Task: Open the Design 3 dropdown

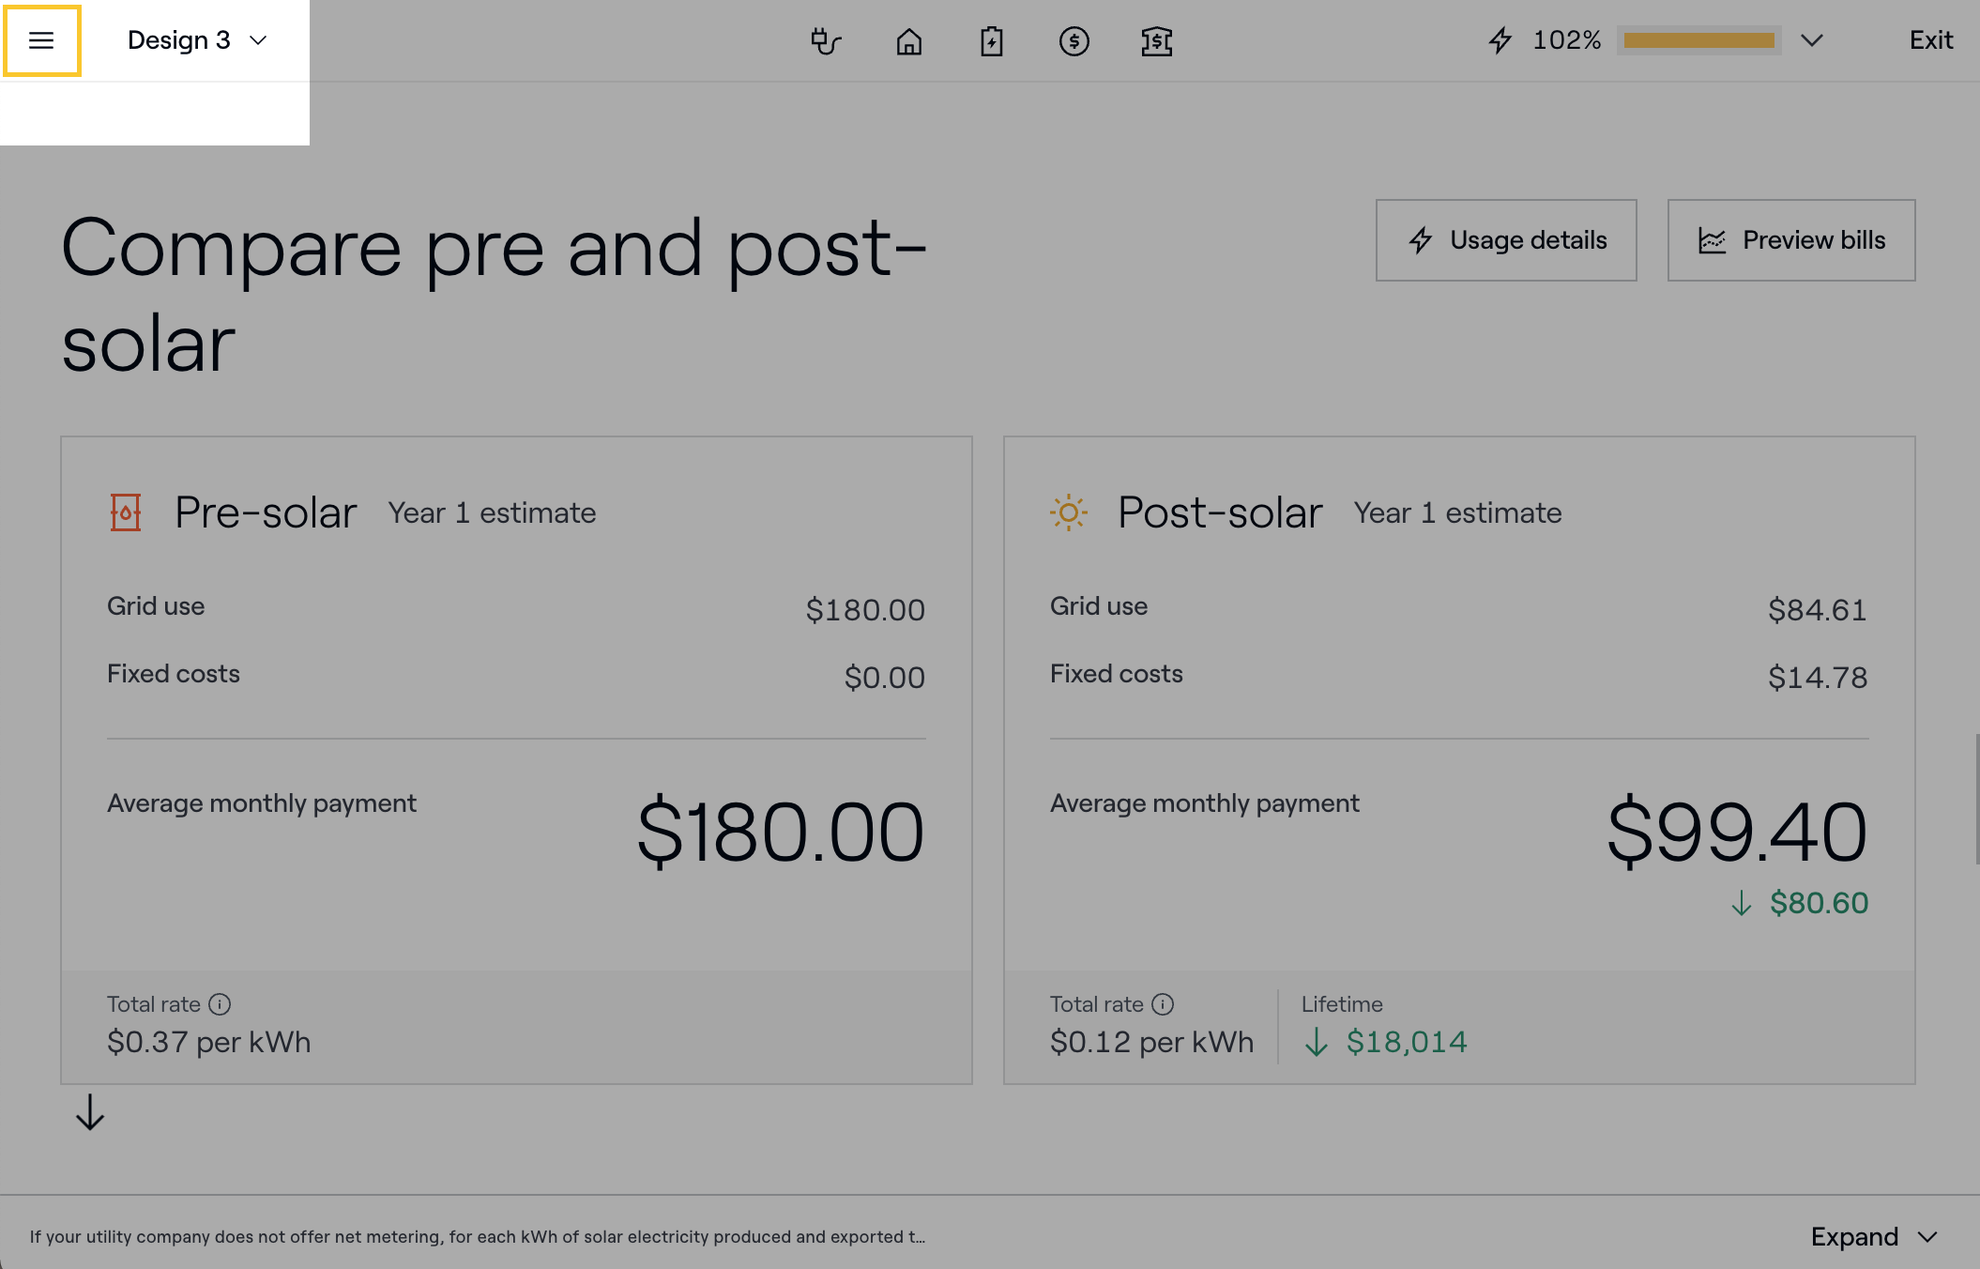Action: click(197, 40)
